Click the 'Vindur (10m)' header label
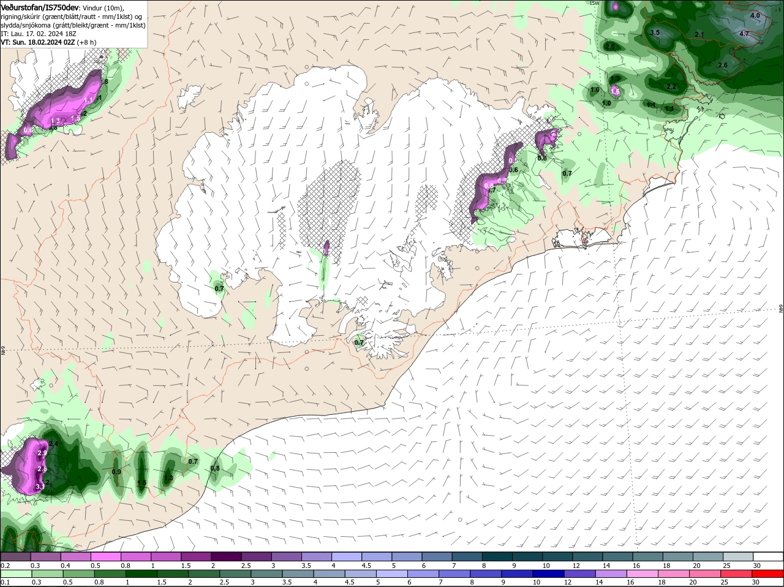This screenshot has width=784, height=587. click(x=102, y=7)
